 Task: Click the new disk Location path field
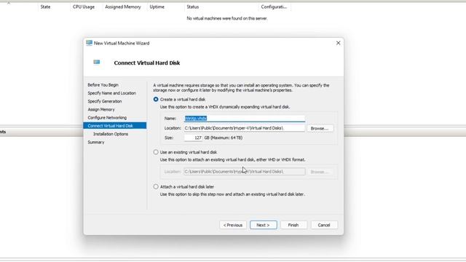coord(245,128)
